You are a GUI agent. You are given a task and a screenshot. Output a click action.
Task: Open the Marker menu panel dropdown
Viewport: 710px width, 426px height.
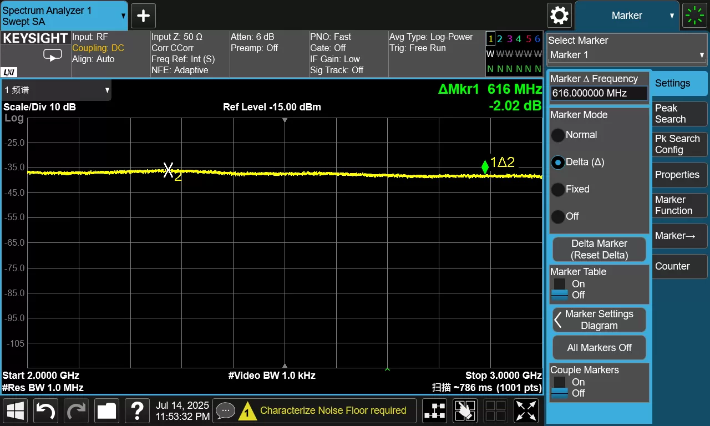coord(627,16)
